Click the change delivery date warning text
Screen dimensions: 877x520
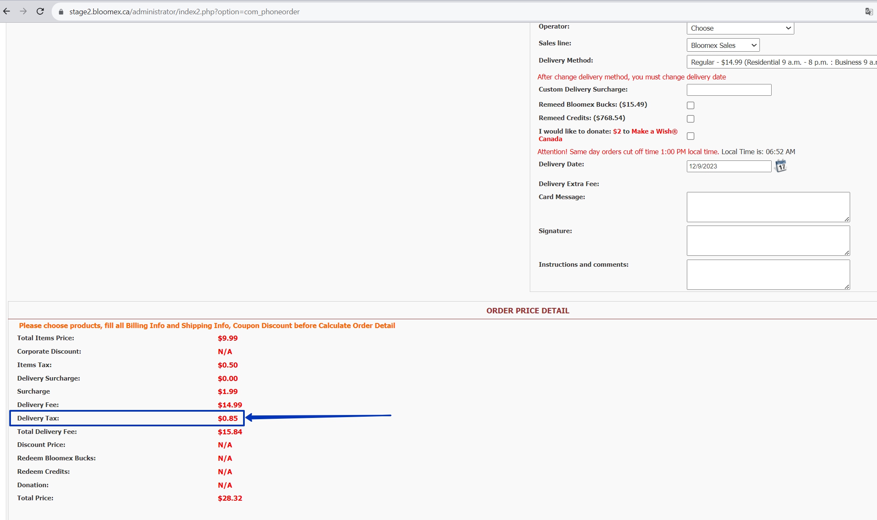[631, 77]
